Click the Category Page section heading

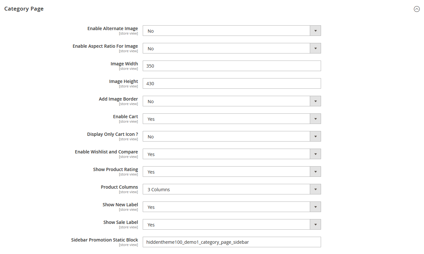pyautogui.click(x=24, y=9)
